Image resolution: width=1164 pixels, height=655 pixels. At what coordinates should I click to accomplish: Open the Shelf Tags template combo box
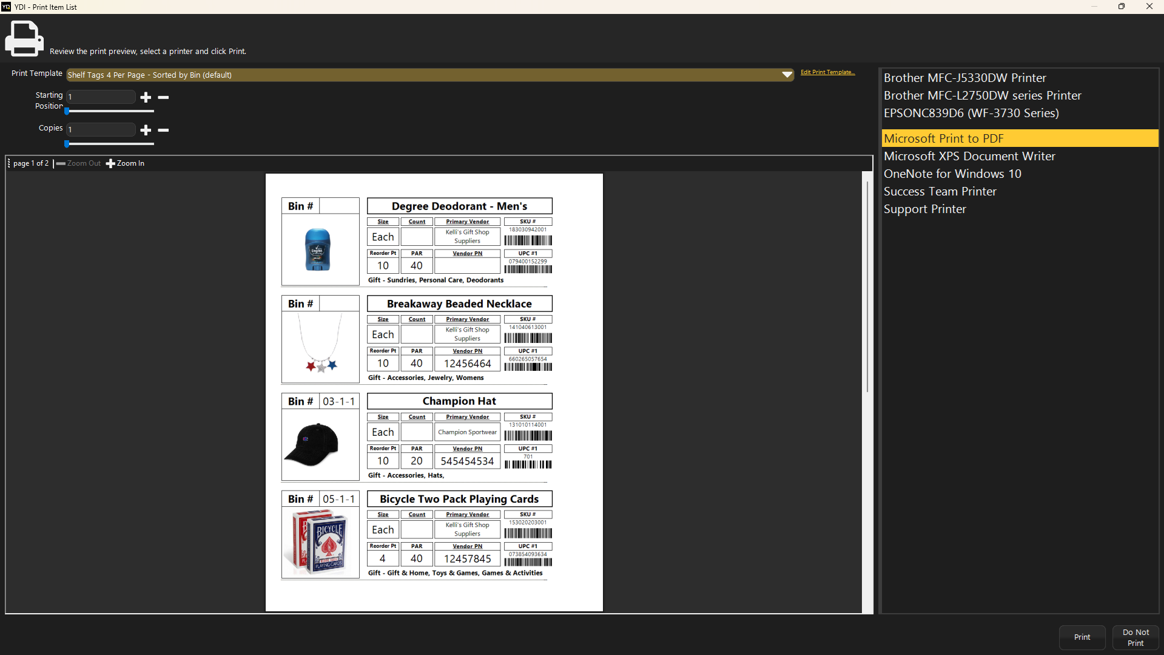425,75
